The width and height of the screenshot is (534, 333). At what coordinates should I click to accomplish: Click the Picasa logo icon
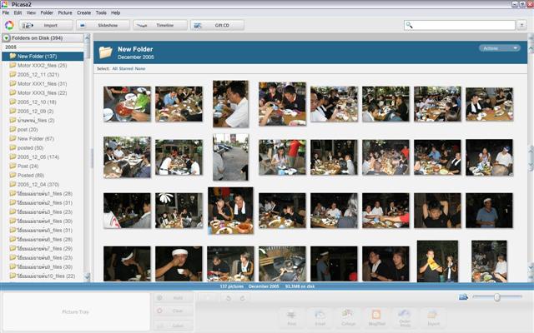[8, 25]
